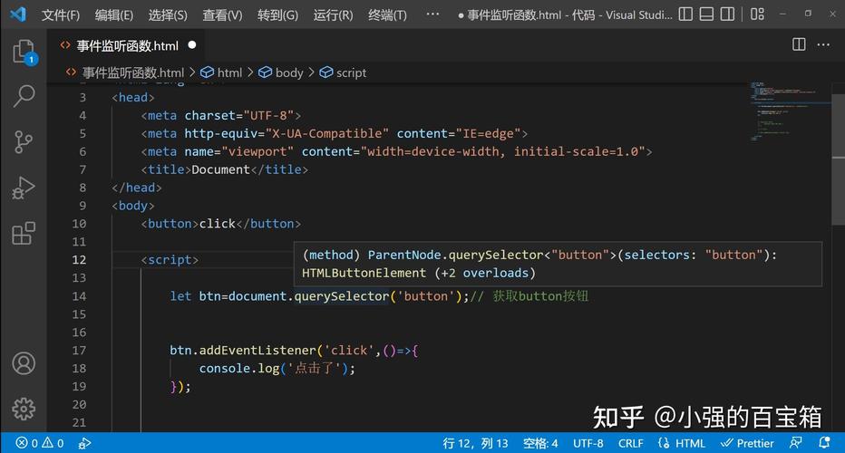Open the Search view in activity bar

pyautogui.click(x=24, y=96)
